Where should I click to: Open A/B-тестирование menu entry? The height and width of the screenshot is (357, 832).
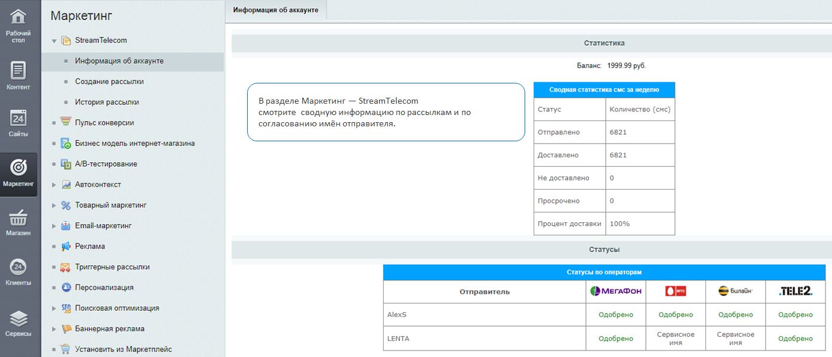(106, 164)
